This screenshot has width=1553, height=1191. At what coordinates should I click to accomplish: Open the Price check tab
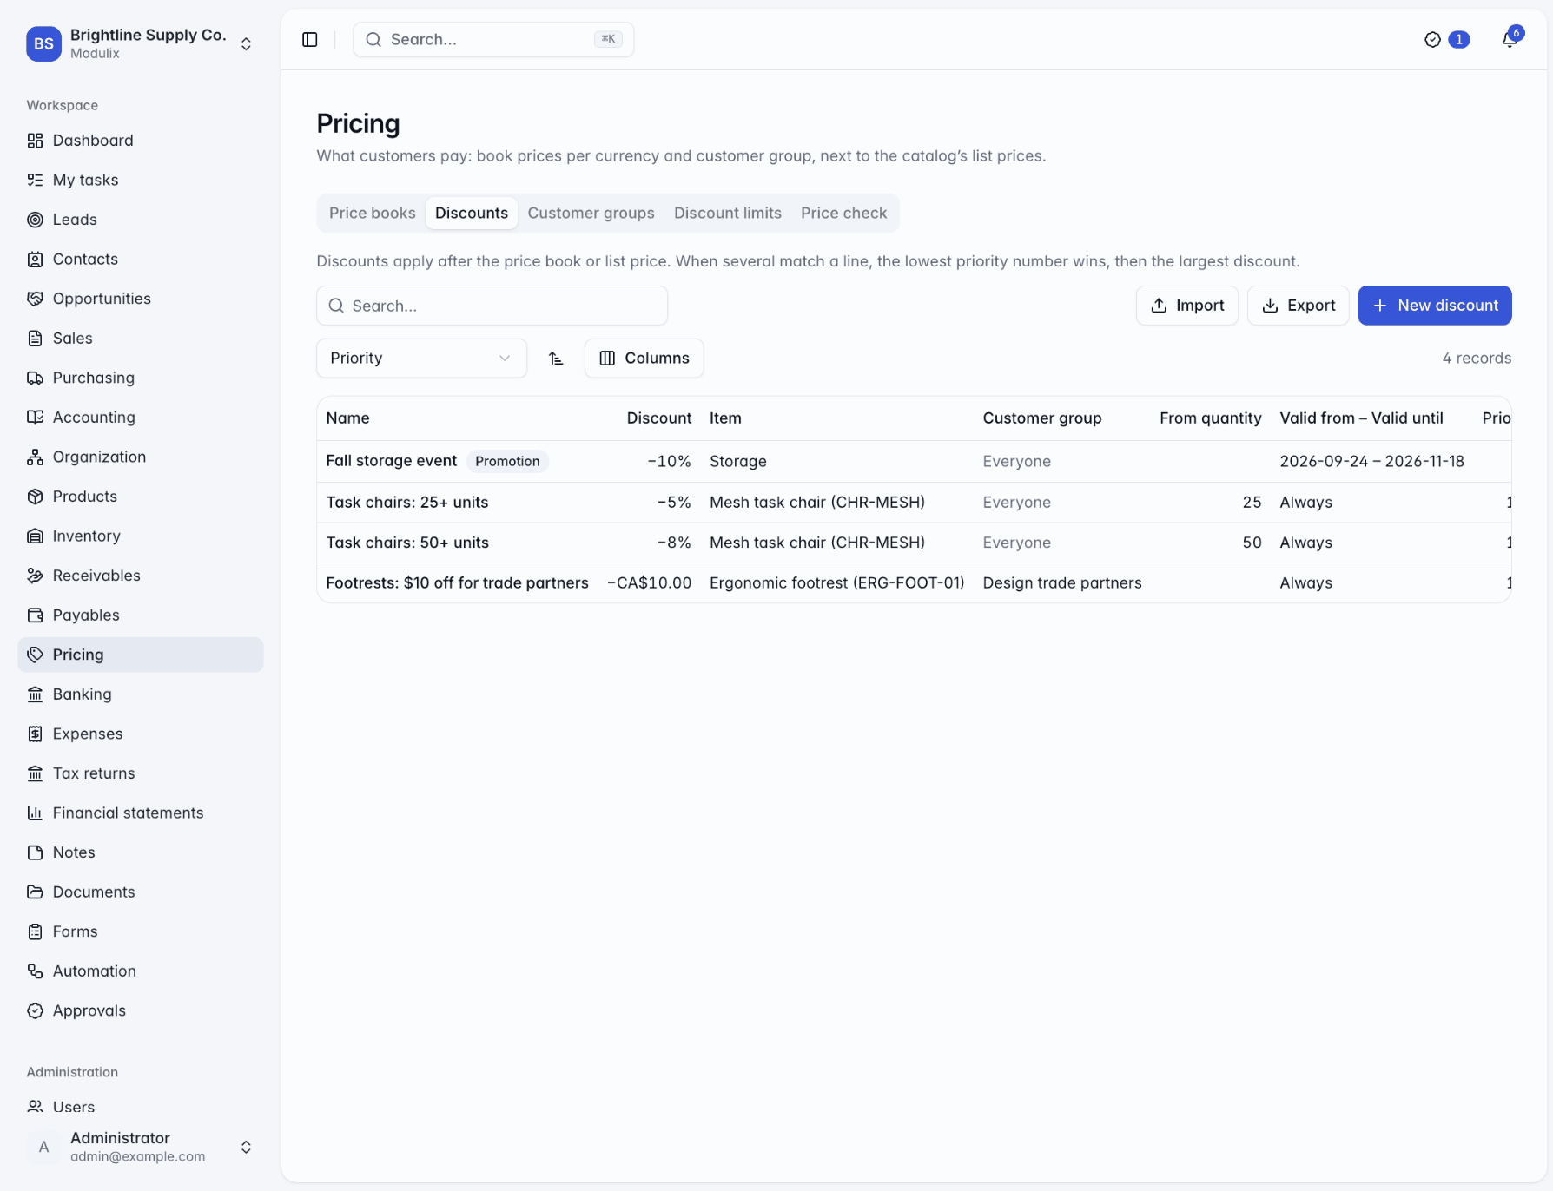click(x=843, y=213)
